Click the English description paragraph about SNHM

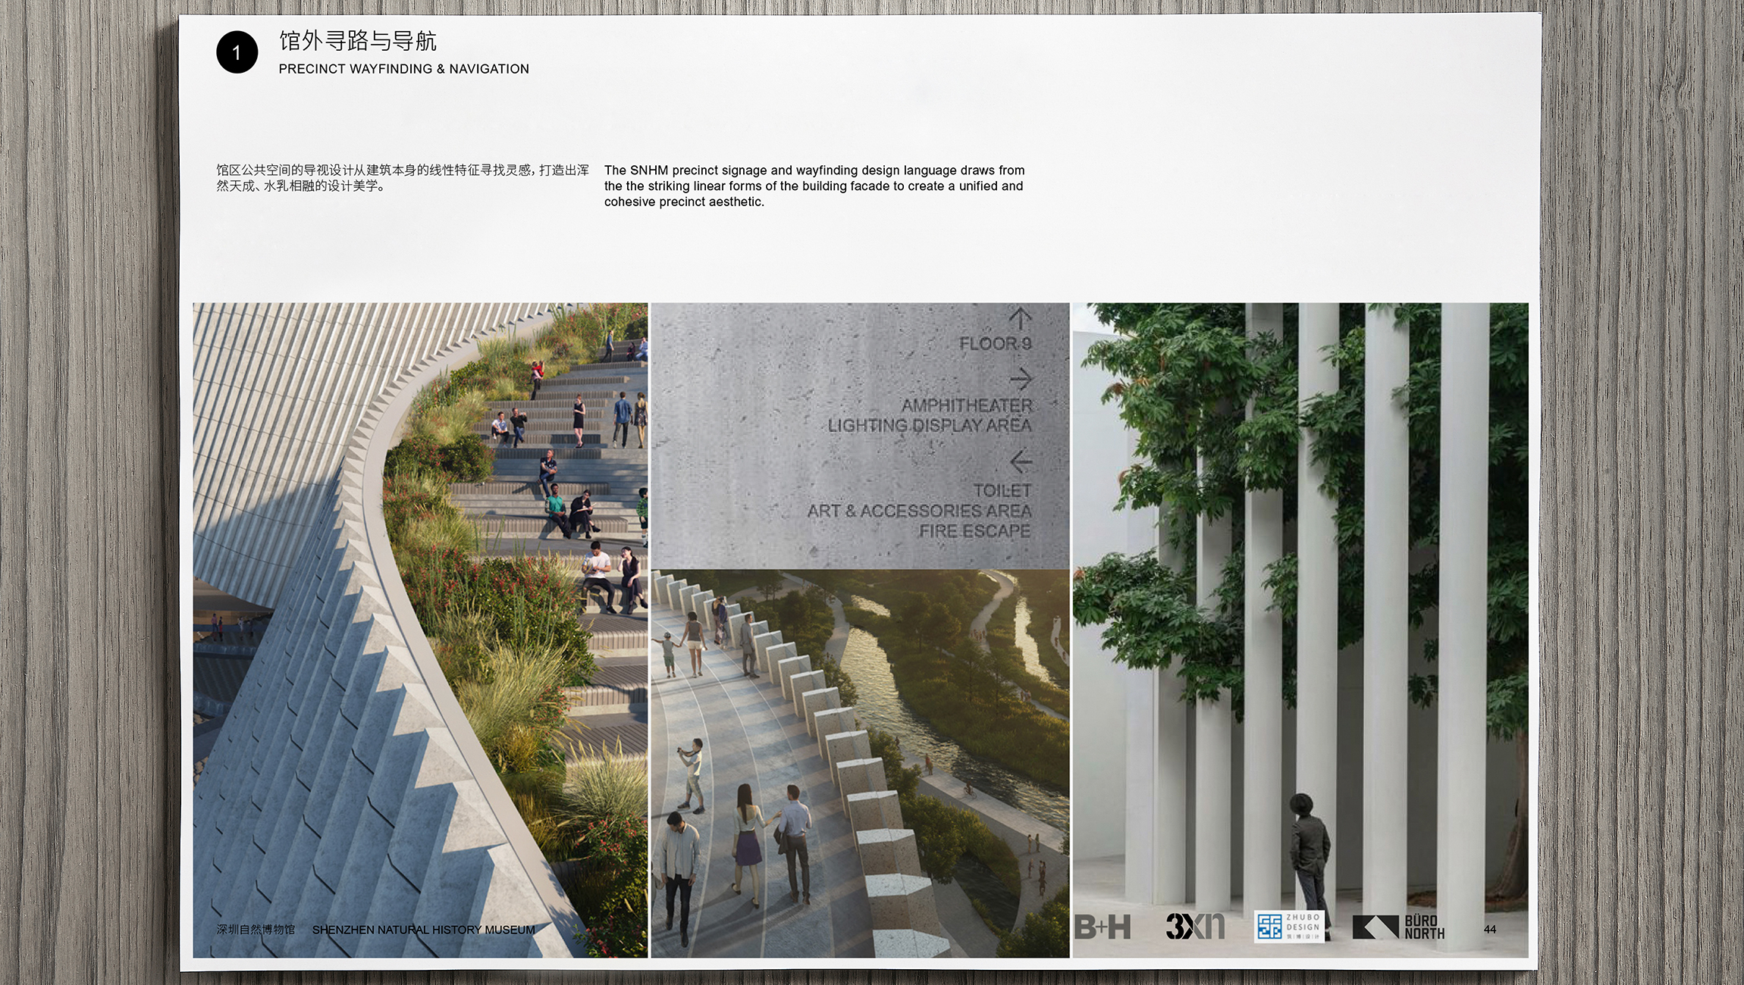(x=814, y=186)
